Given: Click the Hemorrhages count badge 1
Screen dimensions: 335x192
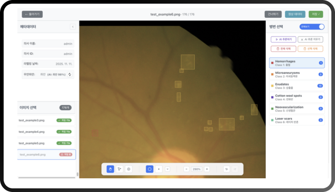Looking at the screenshot, I should point(320,63).
